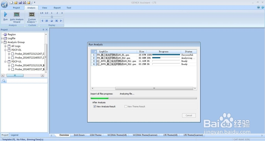
Task: Select row 2 with Analyzing status
Action: click(x=144, y=58)
